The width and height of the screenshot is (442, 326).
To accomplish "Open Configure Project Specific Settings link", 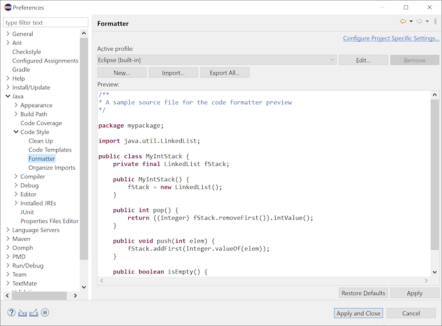I will pyautogui.click(x=391, y=38).
